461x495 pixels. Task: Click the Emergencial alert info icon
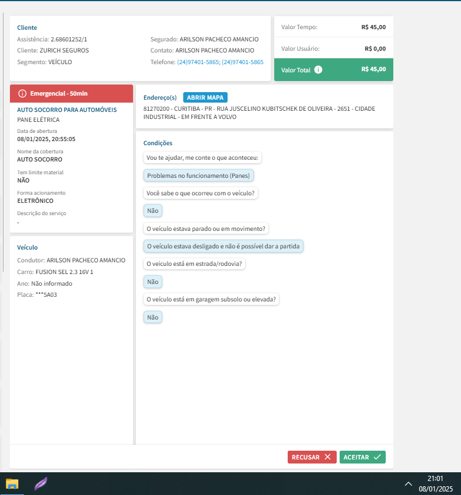point(22,93)
